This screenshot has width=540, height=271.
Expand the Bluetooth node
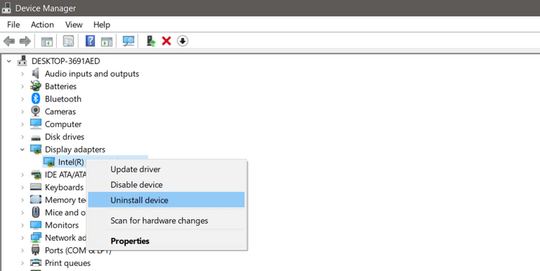click(x=22, y=99)
